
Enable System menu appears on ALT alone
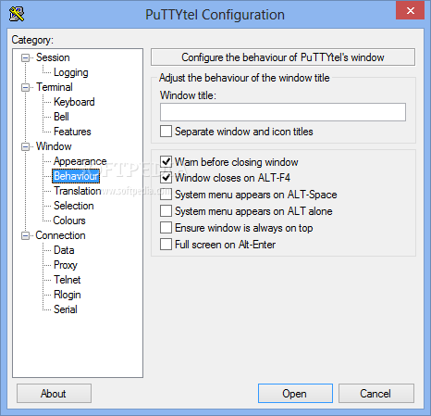(166, 211)
